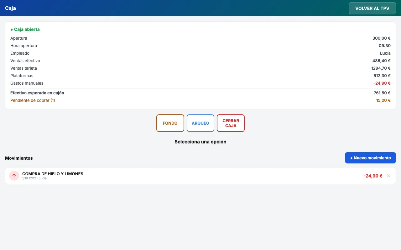Open Pendiente de cobrar (1) link
Image resolution: width=401 pixels, height=250 pixels.
(33, 100)
